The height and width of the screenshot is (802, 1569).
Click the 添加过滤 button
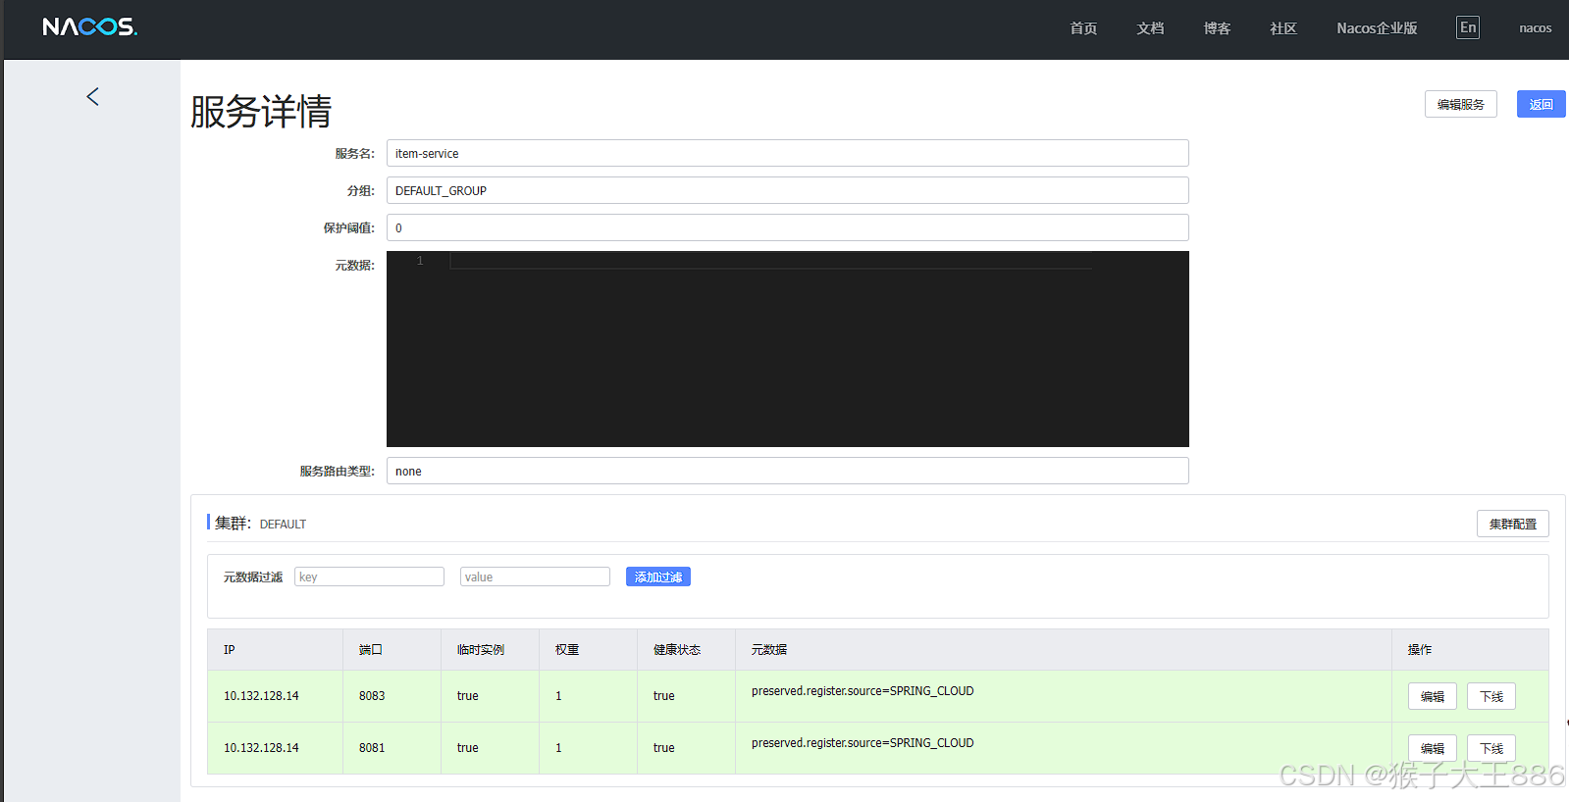(x=658, y=576)
